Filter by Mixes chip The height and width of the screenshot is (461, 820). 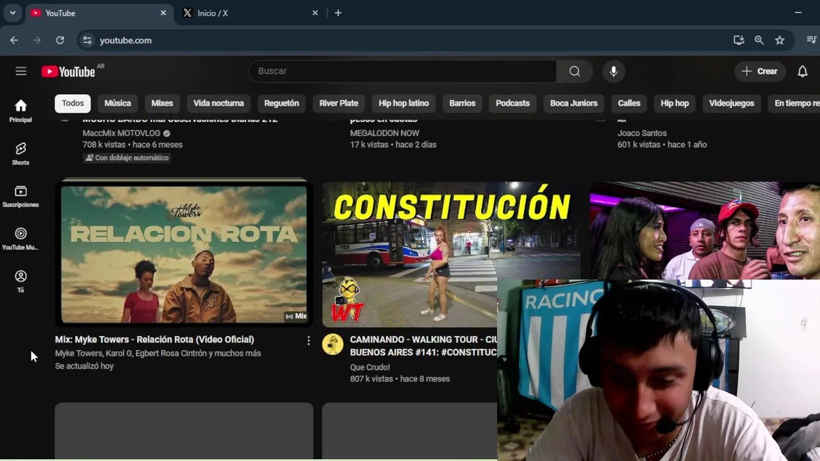click(162, 103)
